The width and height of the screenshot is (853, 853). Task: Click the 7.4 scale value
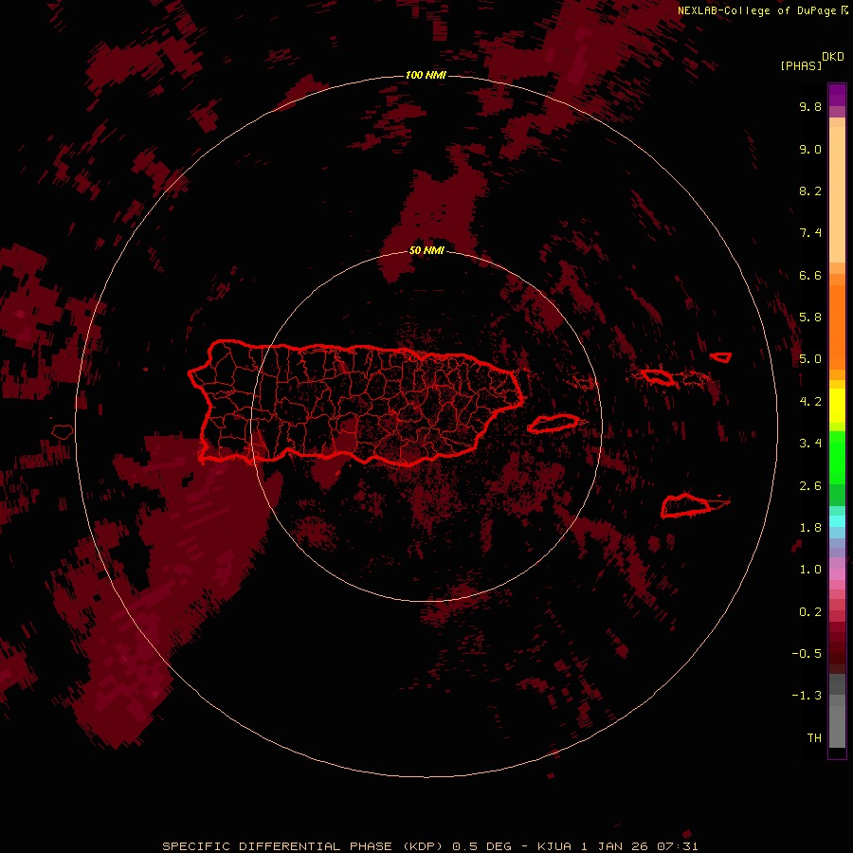810,233
